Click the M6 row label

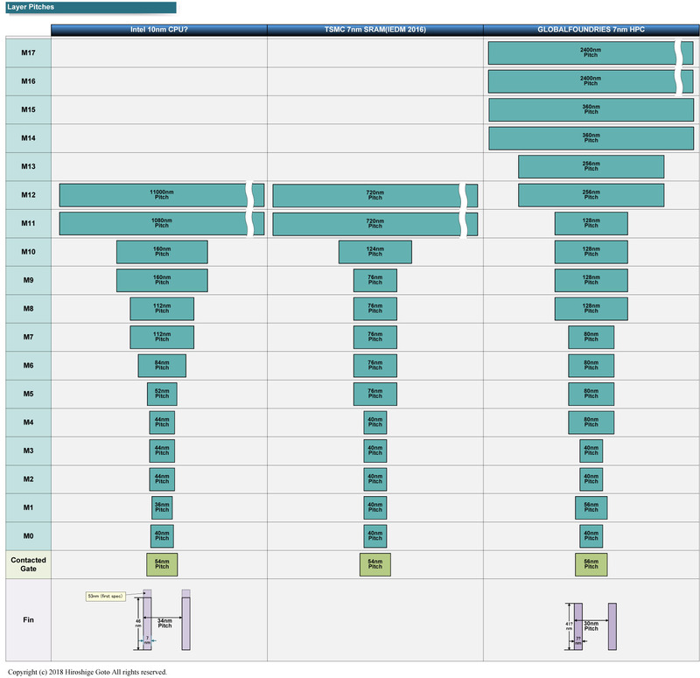pyautogui.click(x=28, y=366)
